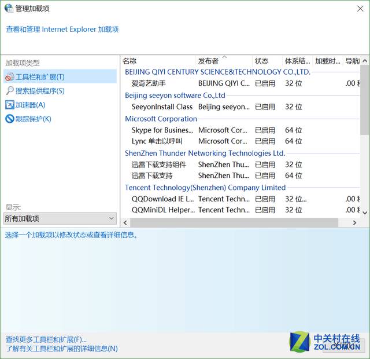The image size is (370, 359).
Task: Open 了解有关工具栏和扩展的详细信息(N) link
Action: pyautogui.click(x=62, y=349)
